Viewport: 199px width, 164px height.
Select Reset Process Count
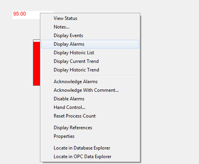coord(90,116)
